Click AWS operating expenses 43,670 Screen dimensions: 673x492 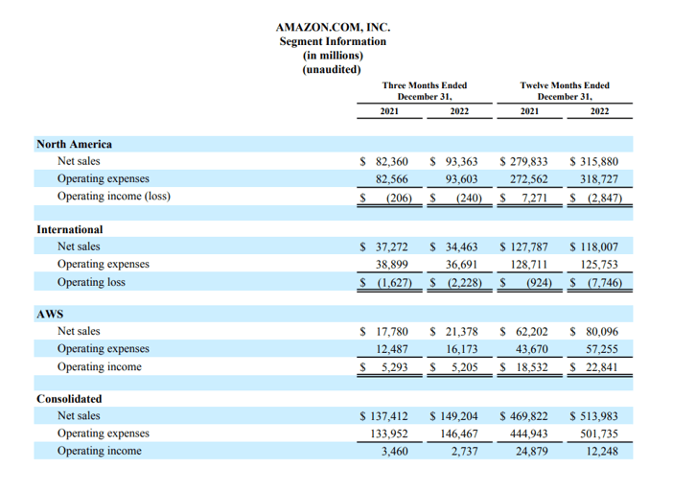tap(532, 349)
